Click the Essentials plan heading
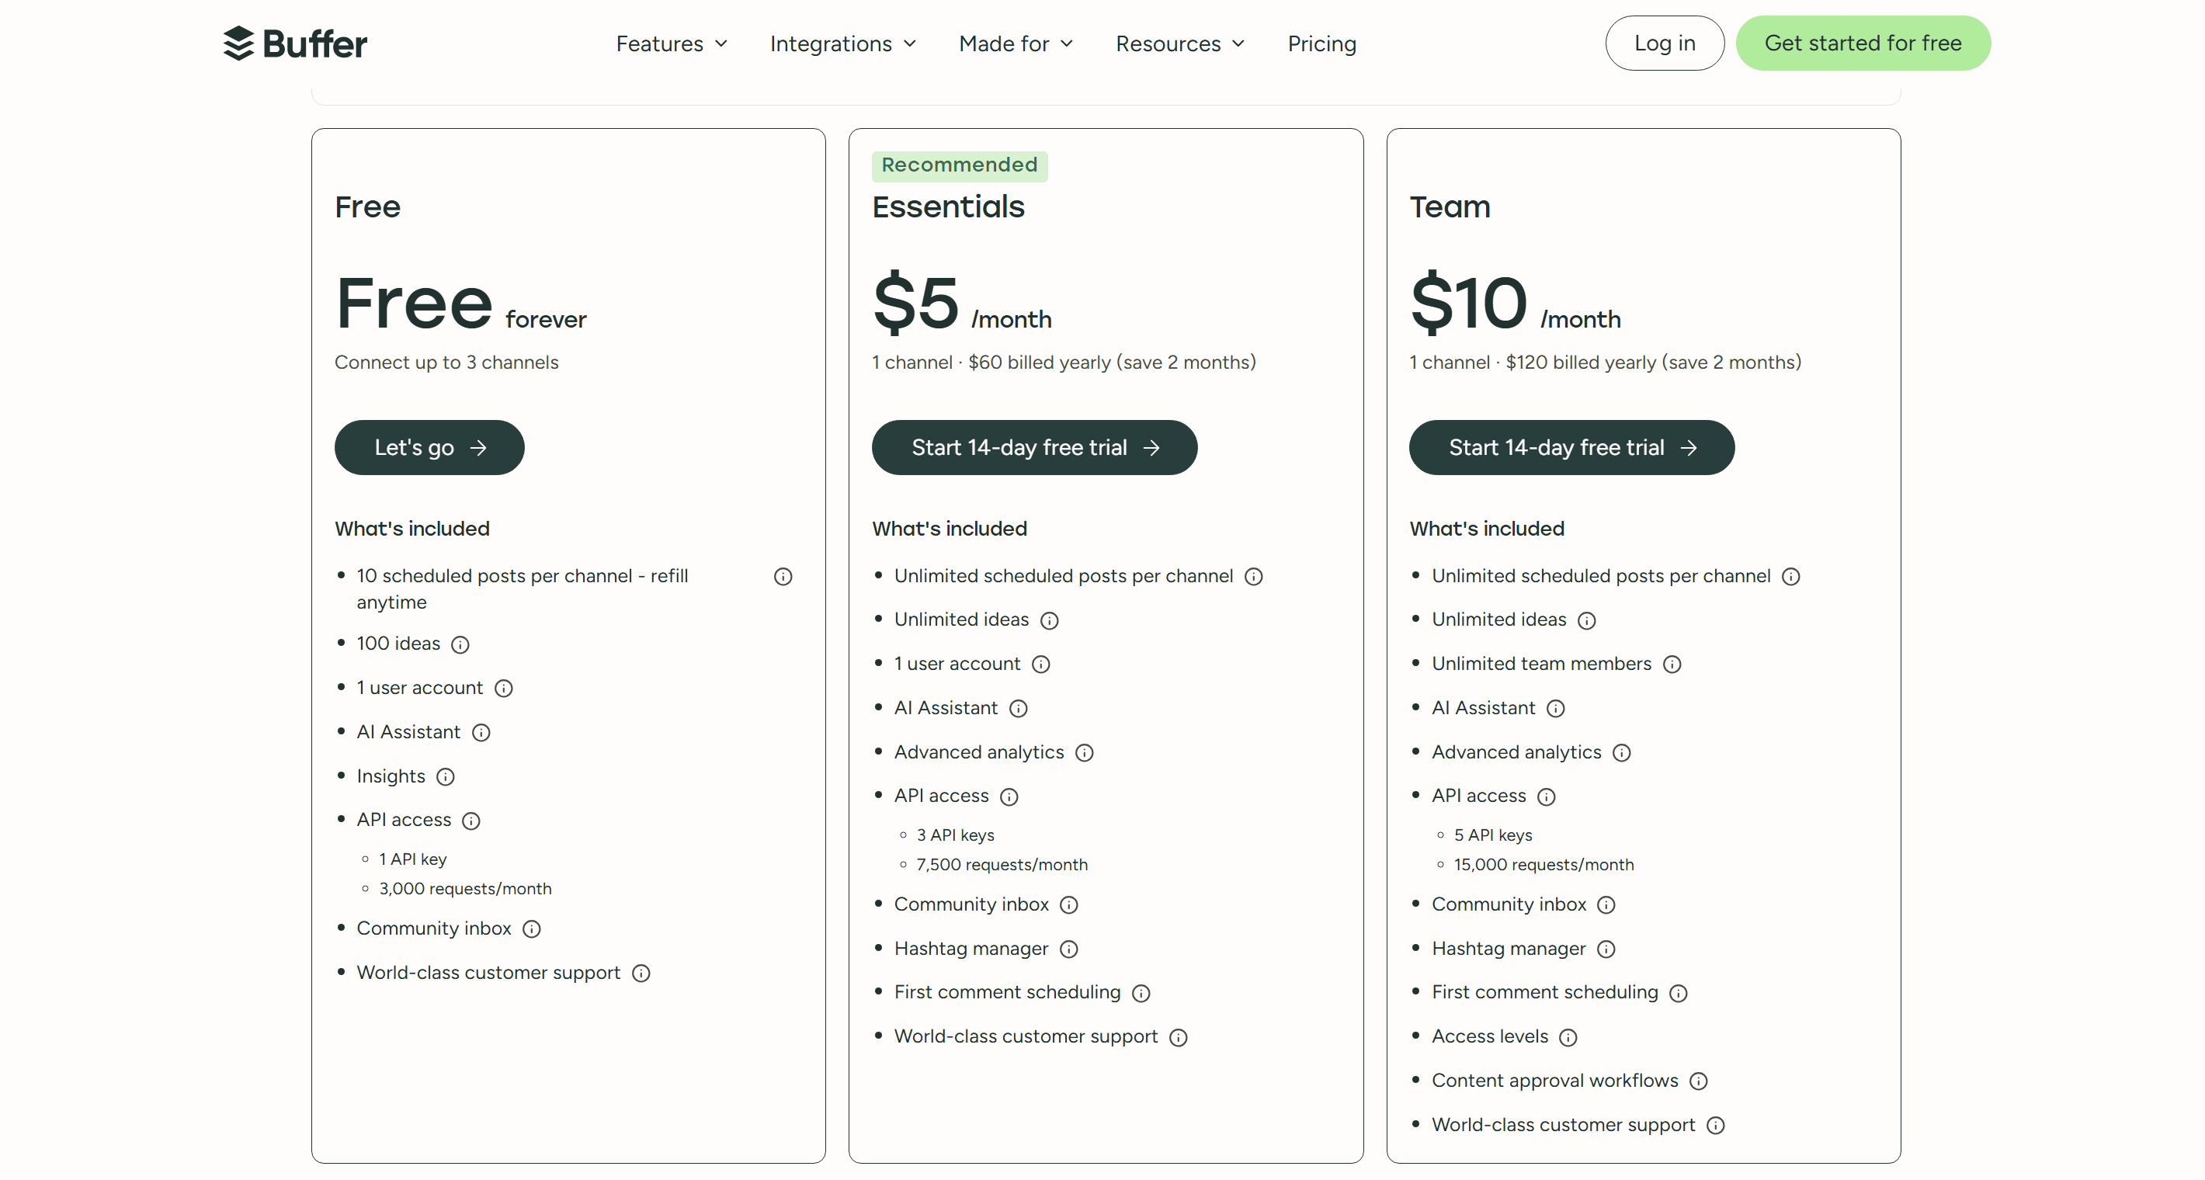Image resolution: width=2205 pixels, height=1180 pixels. click(947, 207)
